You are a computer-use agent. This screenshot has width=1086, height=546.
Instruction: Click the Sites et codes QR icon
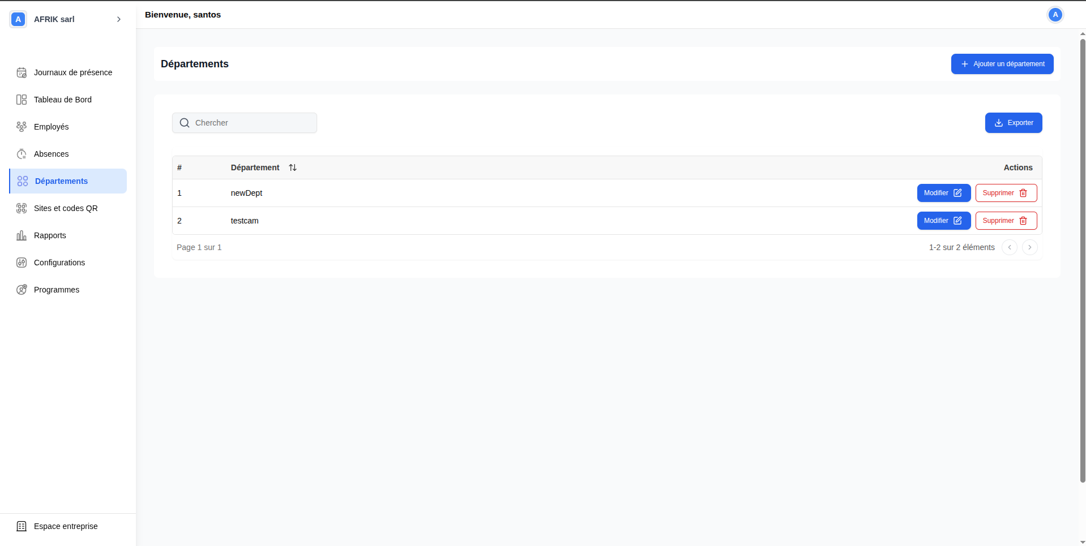pos(22,208)
